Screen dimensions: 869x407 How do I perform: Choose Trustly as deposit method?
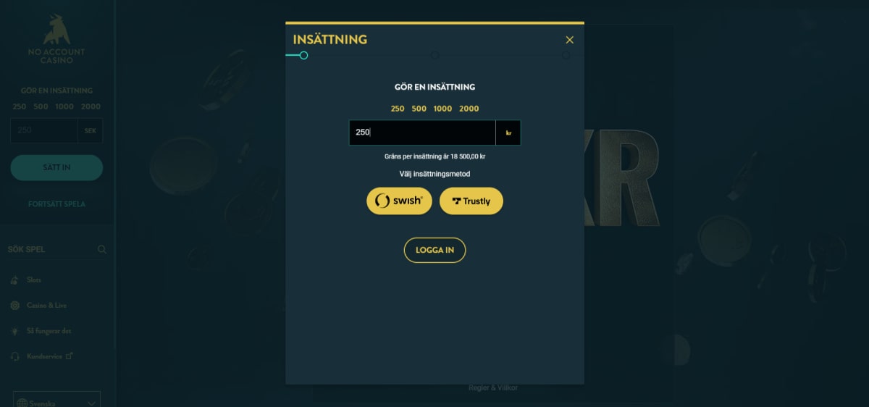(471, 201)
